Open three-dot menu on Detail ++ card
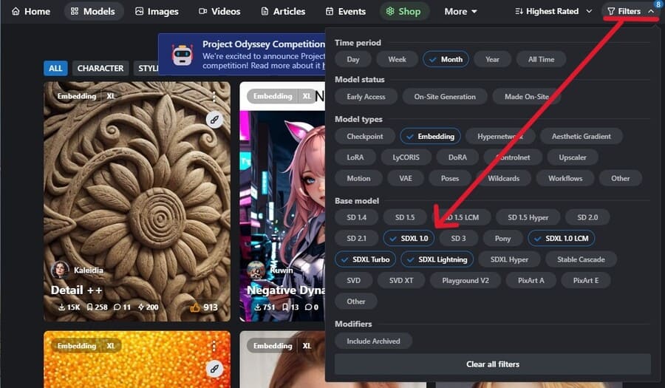Viewport: 665px width, 388px height. point(214,97)
